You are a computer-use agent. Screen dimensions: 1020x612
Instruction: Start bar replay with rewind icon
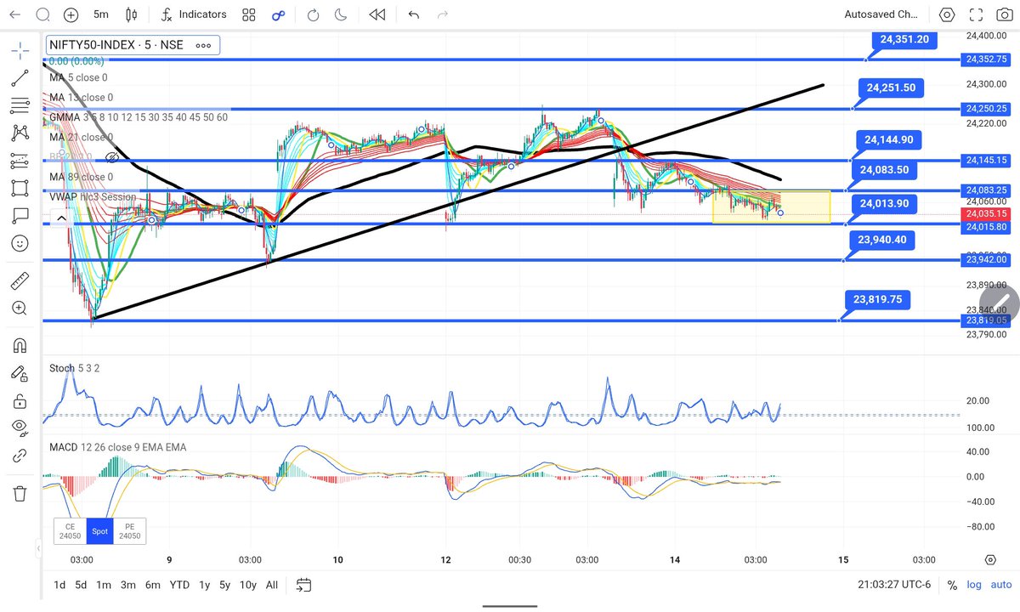pyautogui.click(x=377, y=14)
